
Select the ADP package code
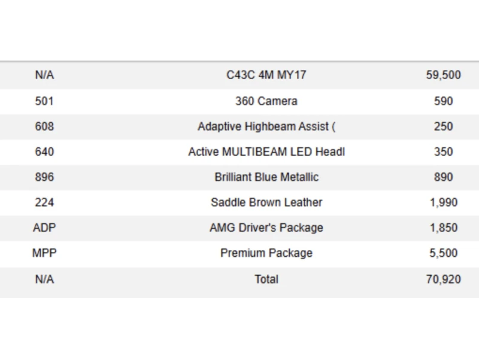[44, 228]
